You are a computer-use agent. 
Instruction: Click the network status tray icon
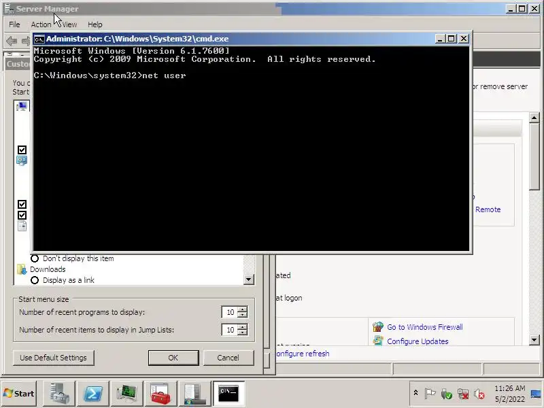[x=463, y=394]
